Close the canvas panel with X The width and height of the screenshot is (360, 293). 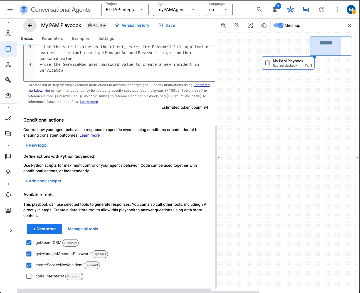(x=349, y=25)
